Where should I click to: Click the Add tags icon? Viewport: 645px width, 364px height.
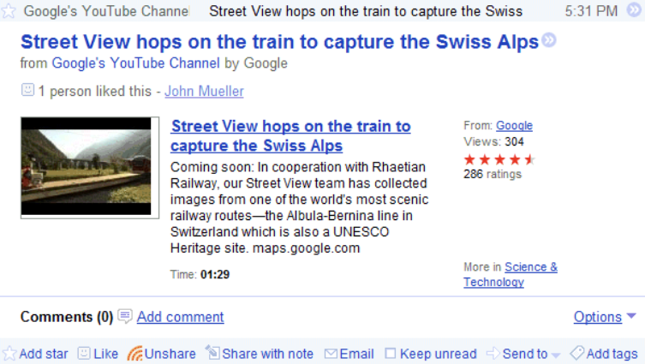[x=577, y=354]
